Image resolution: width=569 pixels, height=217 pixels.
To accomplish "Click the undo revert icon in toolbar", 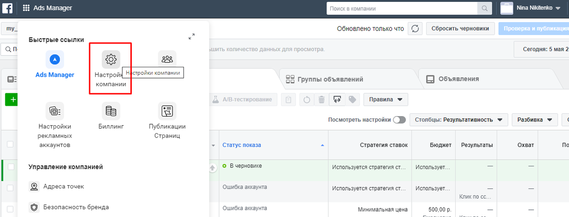I will [307, 99].
